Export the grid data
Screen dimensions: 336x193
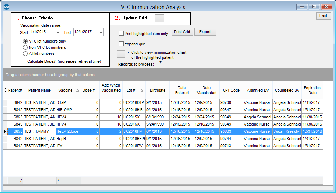[x=205, y=32]
